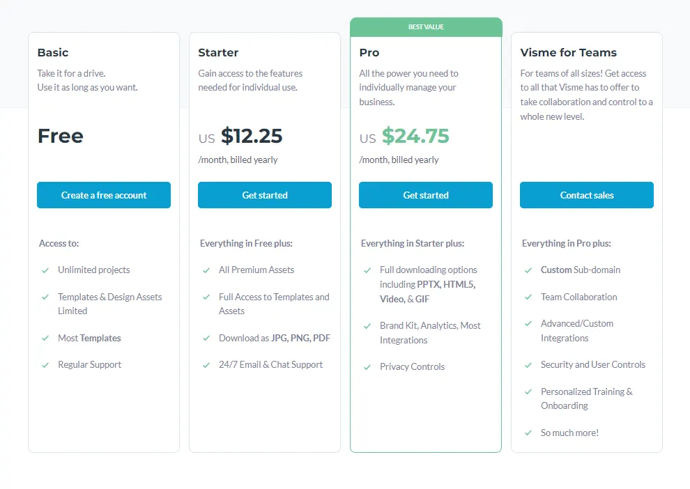This screenshot has width=690, height=489.
Task: Click the checkmark next to Brand Kit, Analytics
Action: (x=367, y=325)
